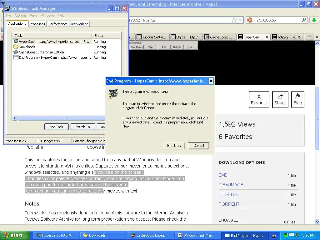
Task: Click Cancel in End Program dialog
Action: pyautogui.click(x=198, y=146)
